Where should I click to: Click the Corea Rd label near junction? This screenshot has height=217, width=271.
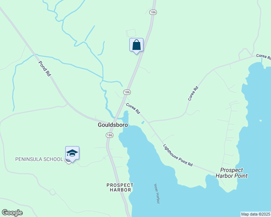pos(133,109)
